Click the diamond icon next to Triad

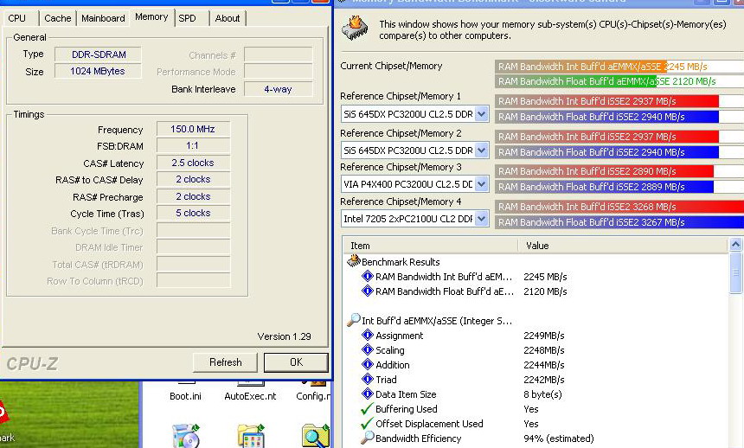368,379
